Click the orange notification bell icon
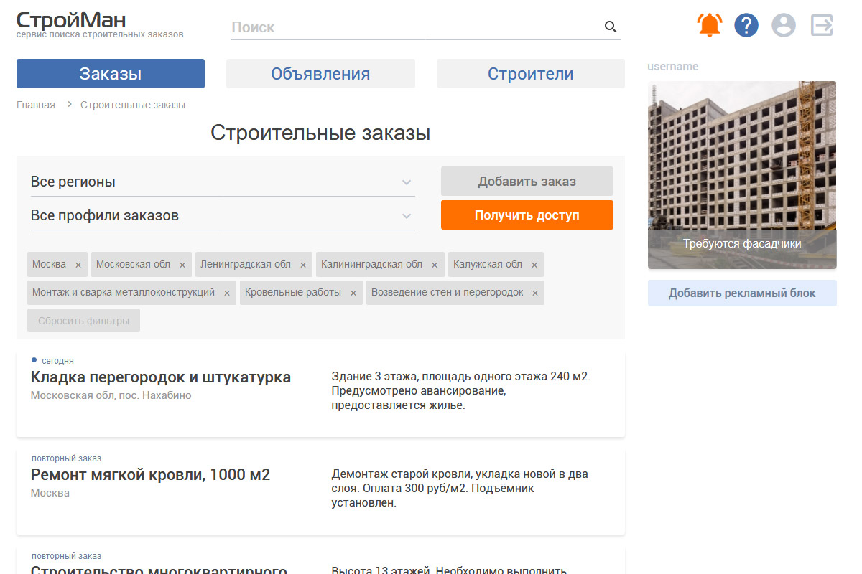The height and width of the screenshot is (574, 862). [x=710, y=26]
